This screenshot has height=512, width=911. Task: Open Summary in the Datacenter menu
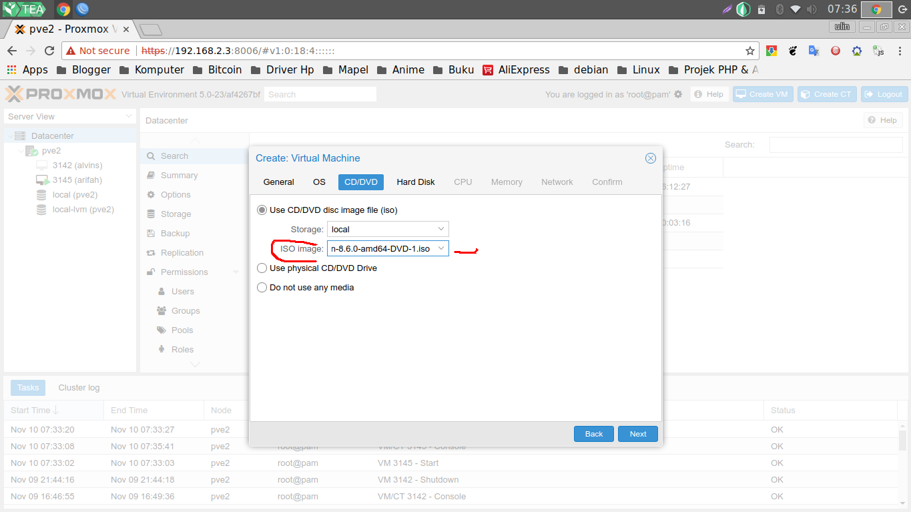[194, 176]
